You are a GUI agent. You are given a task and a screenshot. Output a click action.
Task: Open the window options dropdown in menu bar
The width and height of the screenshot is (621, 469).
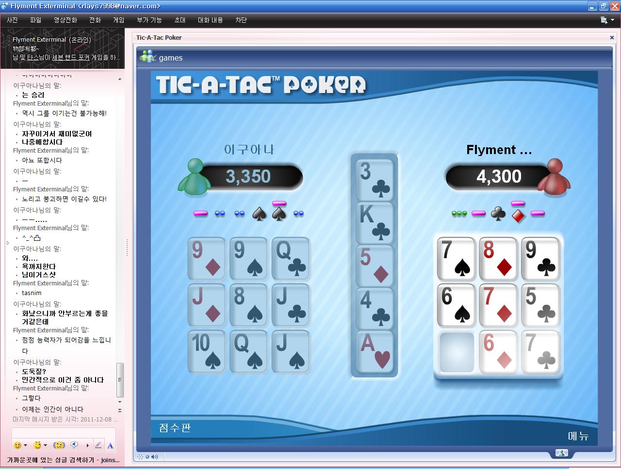click(x=607, y=20)
